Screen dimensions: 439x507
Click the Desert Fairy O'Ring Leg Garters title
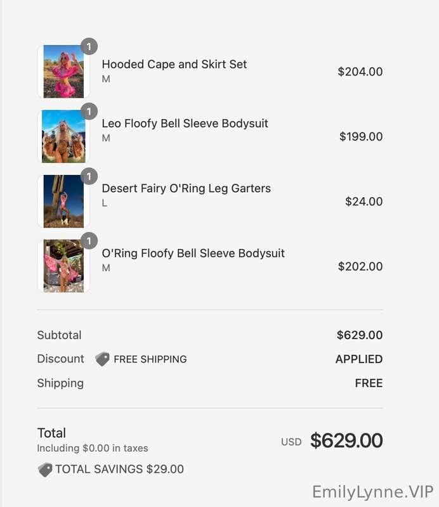click(x=186, y=188)
